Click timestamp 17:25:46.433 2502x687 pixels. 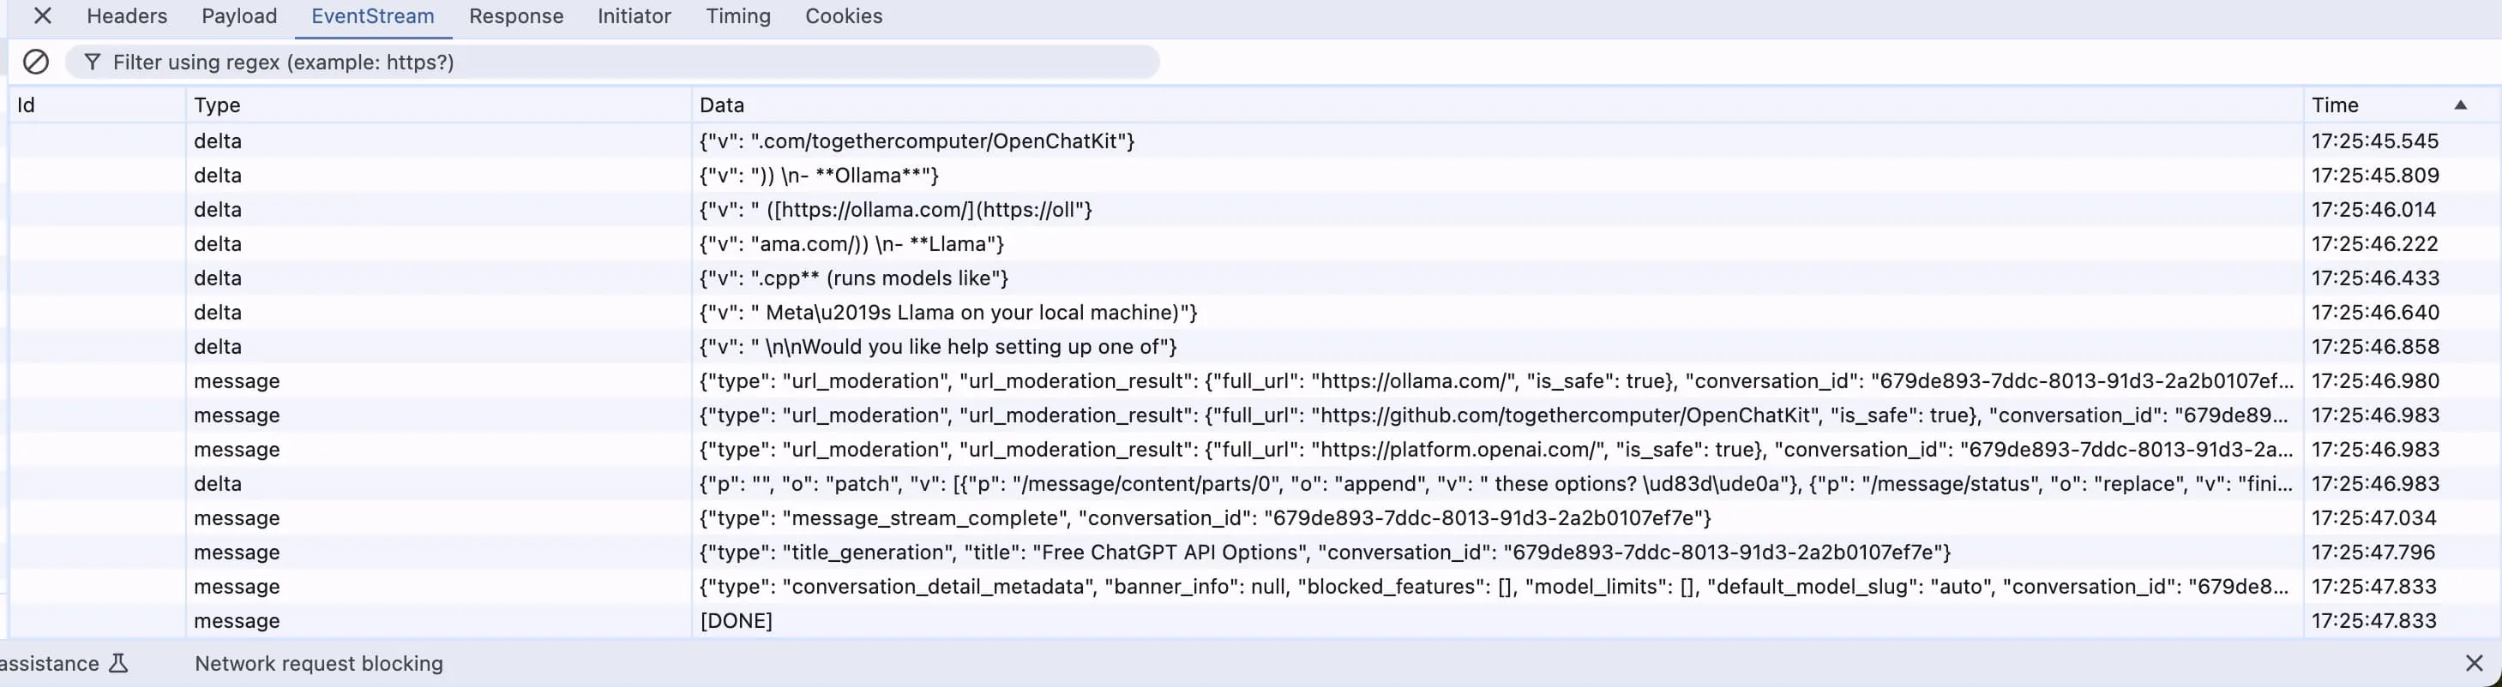pyautogui.click(x=2375, y=278)
